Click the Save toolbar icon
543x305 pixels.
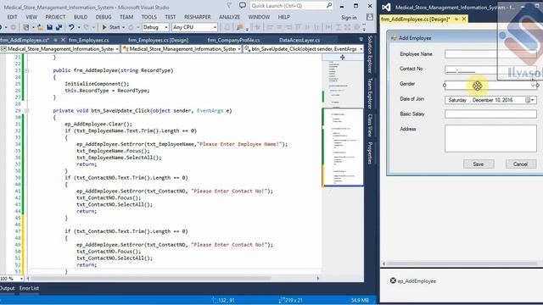(49, 27)
